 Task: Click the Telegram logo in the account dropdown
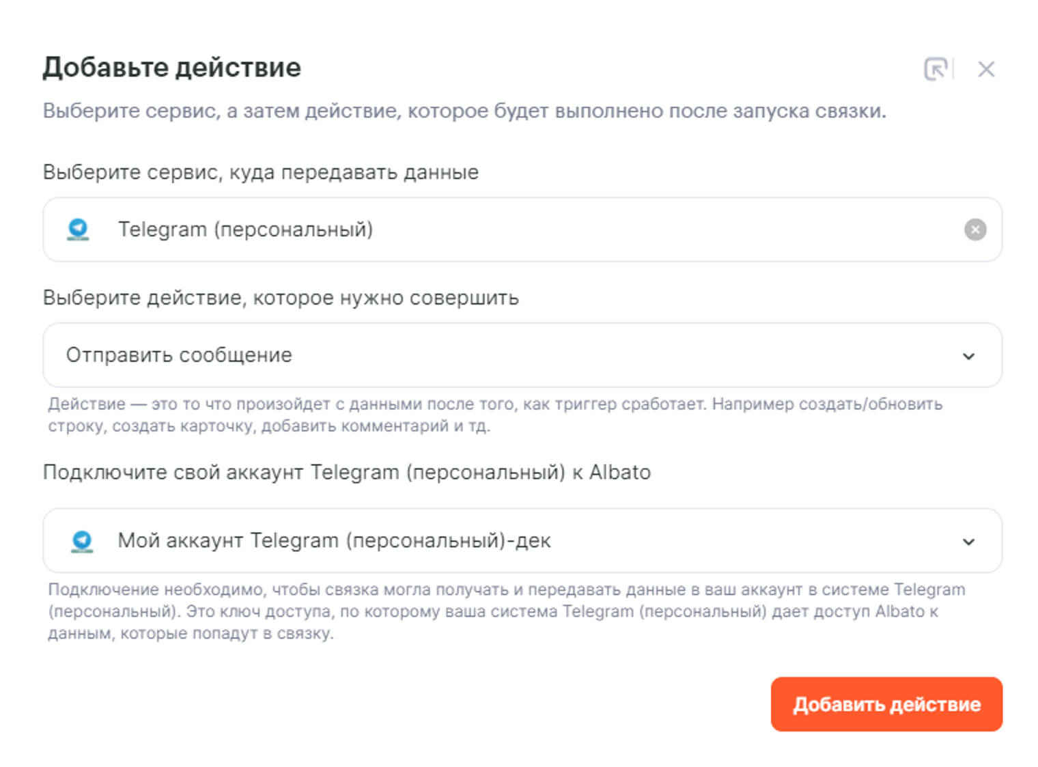[82, 541]
